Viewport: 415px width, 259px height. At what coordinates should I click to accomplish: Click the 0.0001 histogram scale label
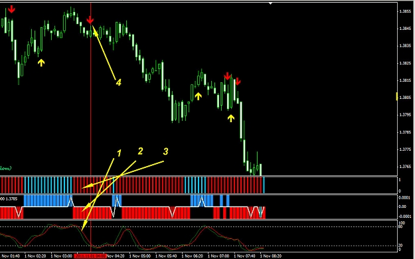coord(404,198)
